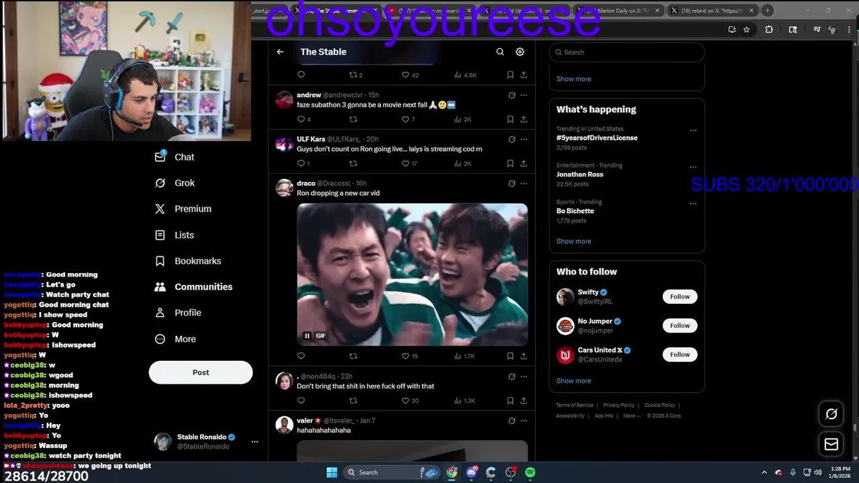
Task: Bookmark non404q's post
Action: click(x=510, y=400)
